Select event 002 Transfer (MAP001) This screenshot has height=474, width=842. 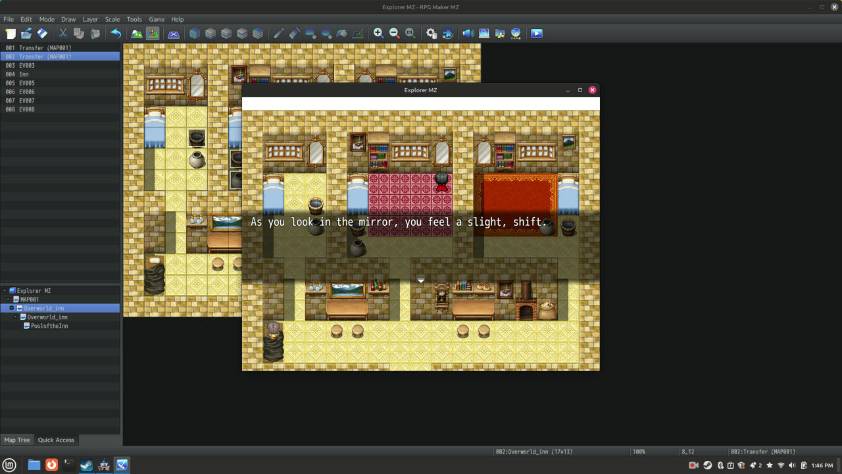coord(60,57)
